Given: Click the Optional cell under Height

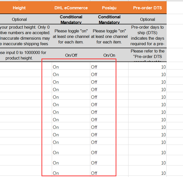Looking at the screenshot, I should point(26,19).
